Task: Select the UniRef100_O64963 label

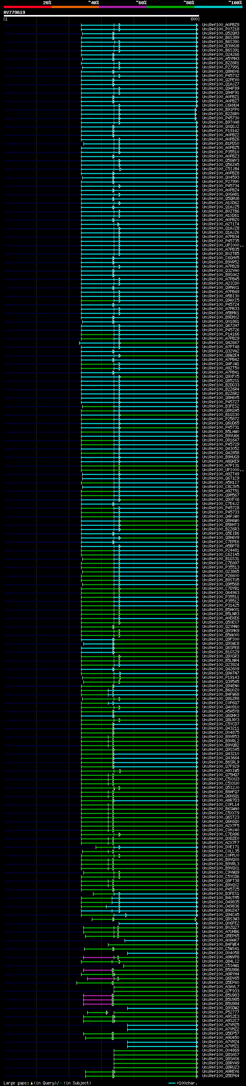Action: pos(221,593)
